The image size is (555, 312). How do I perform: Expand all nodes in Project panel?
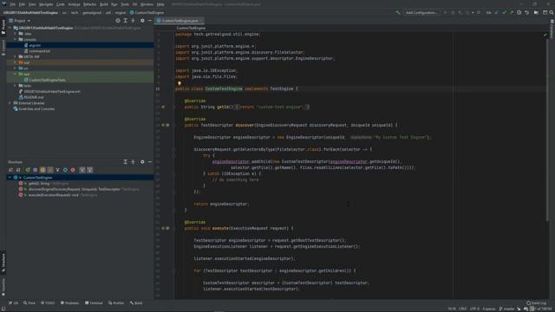tap(125, 21)
